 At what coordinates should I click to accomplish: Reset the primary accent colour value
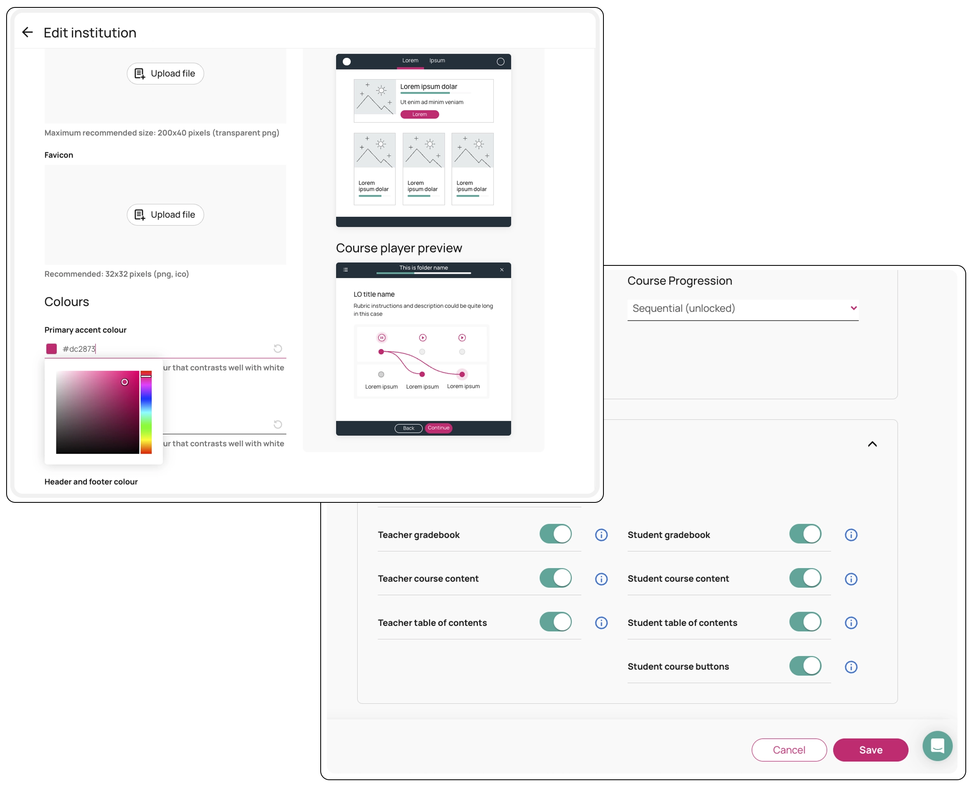pyautogui.click(x=278, y=349)
